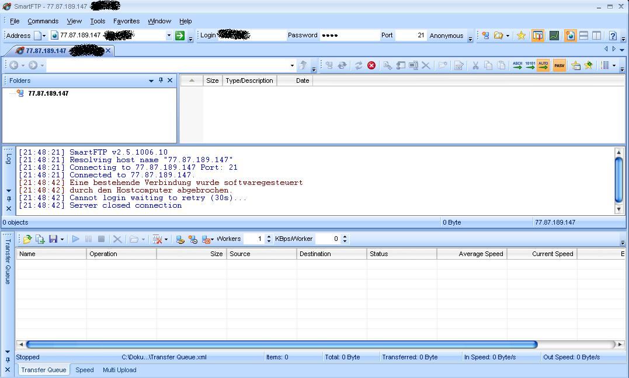The width and height of the screenshot is (629, 378).
Task: Click the Type/Description column header
Action: pyautogui.click(x=249, y=80)
